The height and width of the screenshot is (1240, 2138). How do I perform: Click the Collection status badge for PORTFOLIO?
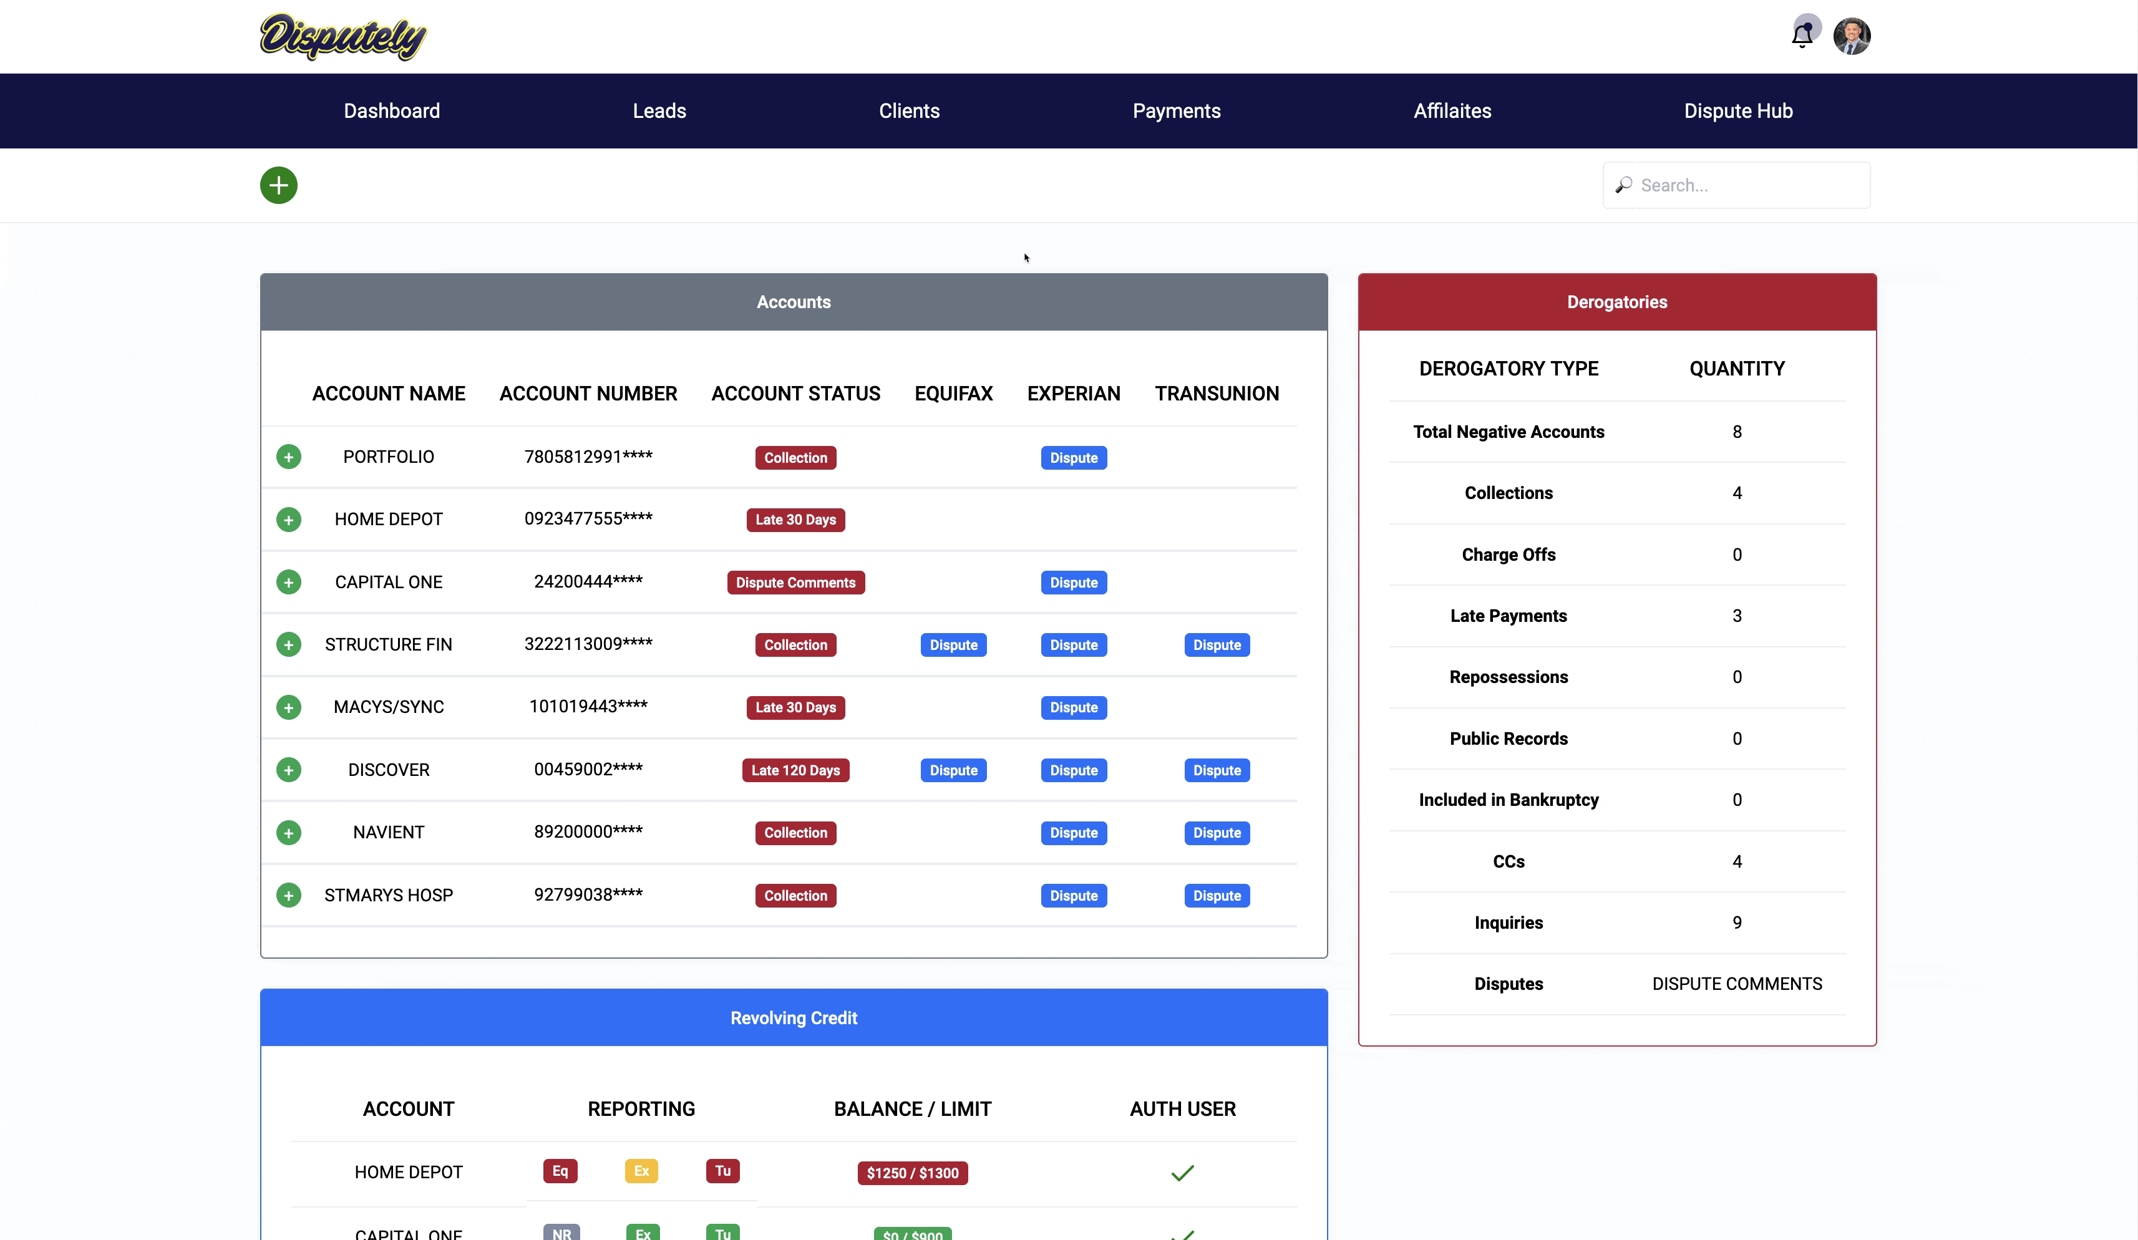click(x=795, y=458)
